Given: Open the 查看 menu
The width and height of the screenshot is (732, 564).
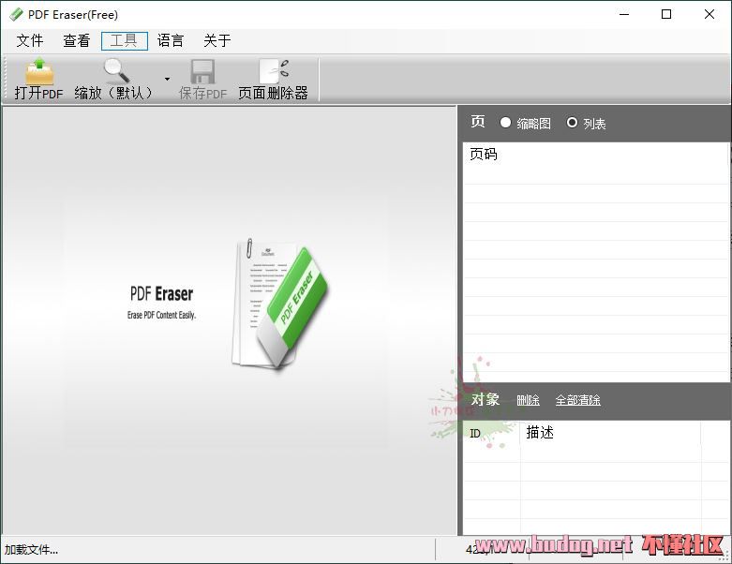Looking at the screenshot, I should point(77,41).
